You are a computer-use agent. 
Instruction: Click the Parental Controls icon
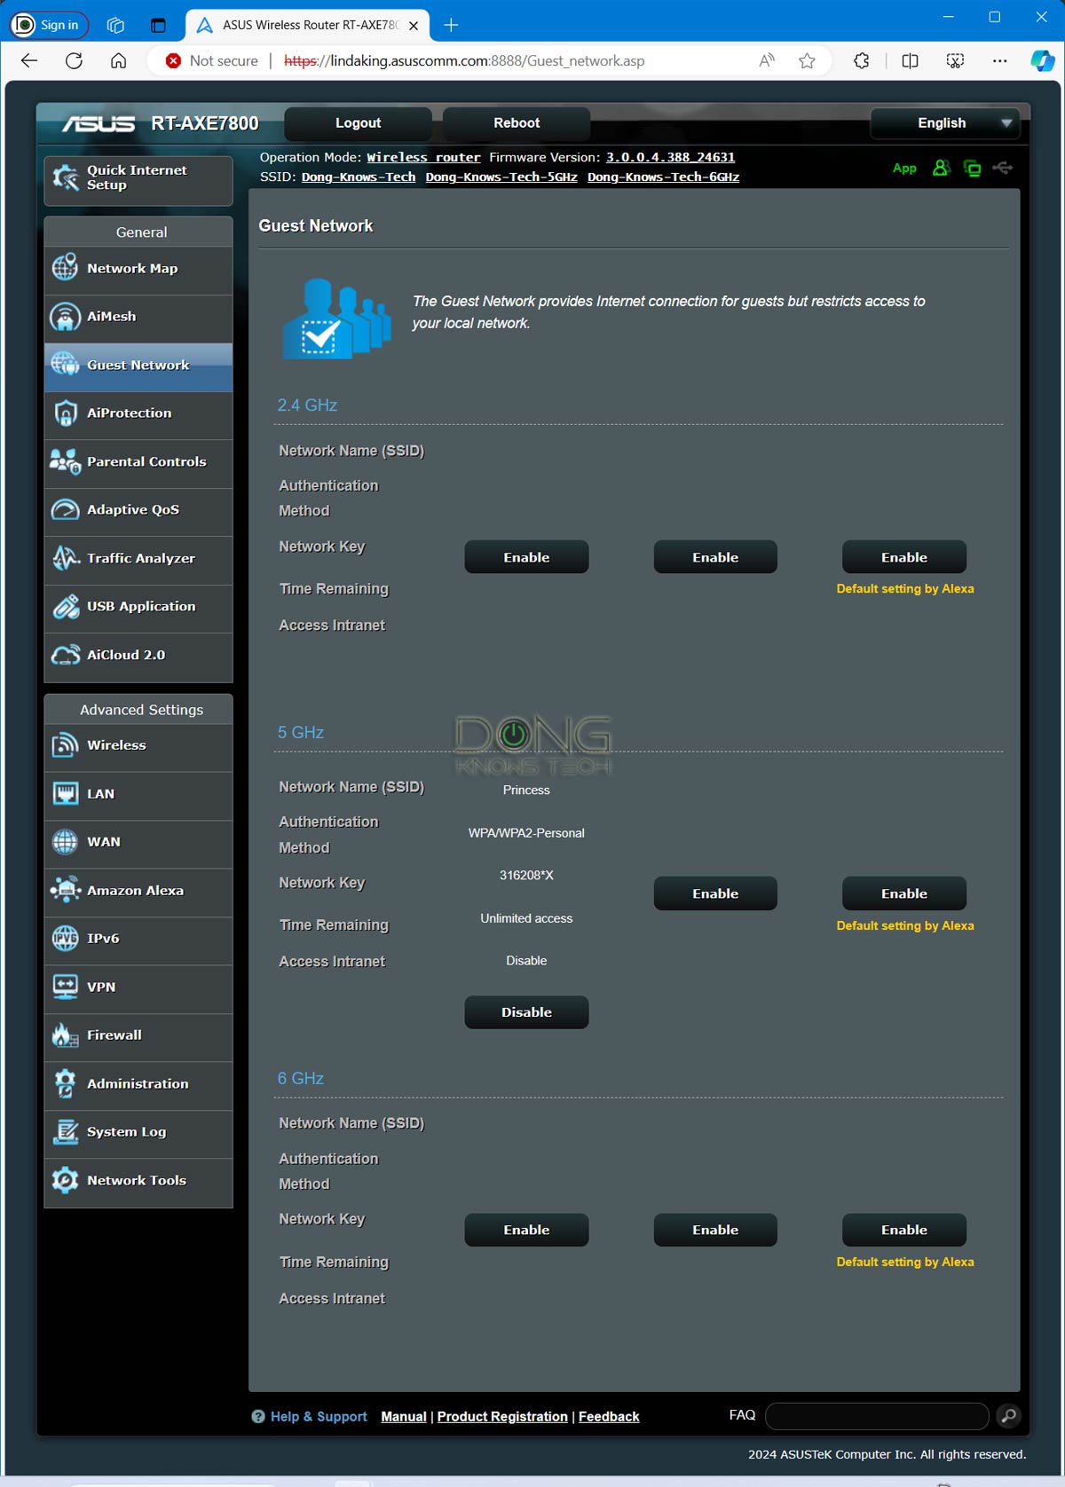point(65,461)
